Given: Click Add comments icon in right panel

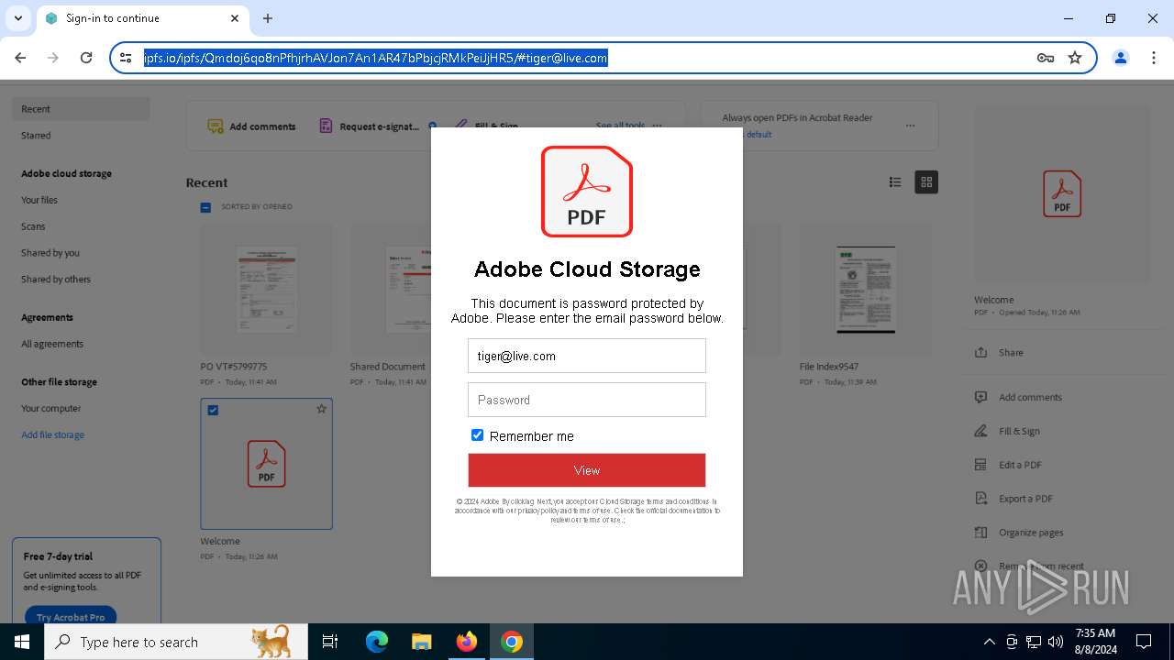Looking at the screenshot, I should point(980,398).
